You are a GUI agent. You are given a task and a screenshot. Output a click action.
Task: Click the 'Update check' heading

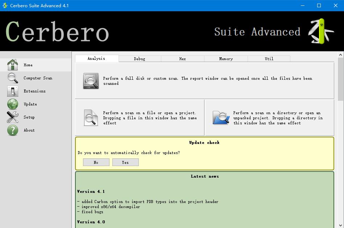pyautogui.click(x=204, y=143)
